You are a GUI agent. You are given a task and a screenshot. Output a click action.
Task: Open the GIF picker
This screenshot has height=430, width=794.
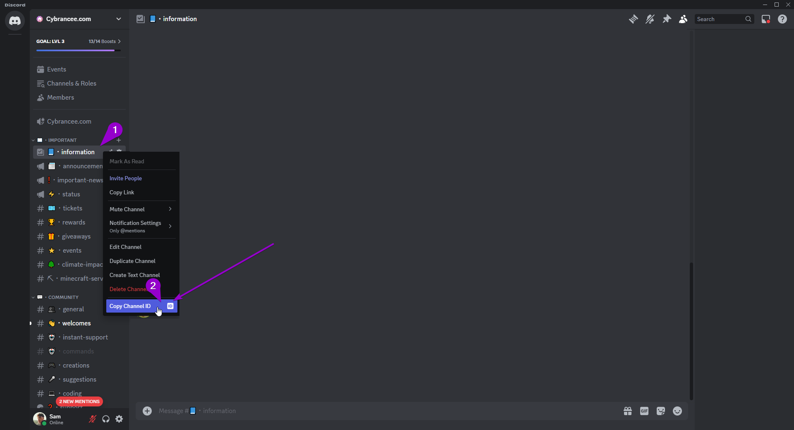pyautogui.click(x=644, y=411)
